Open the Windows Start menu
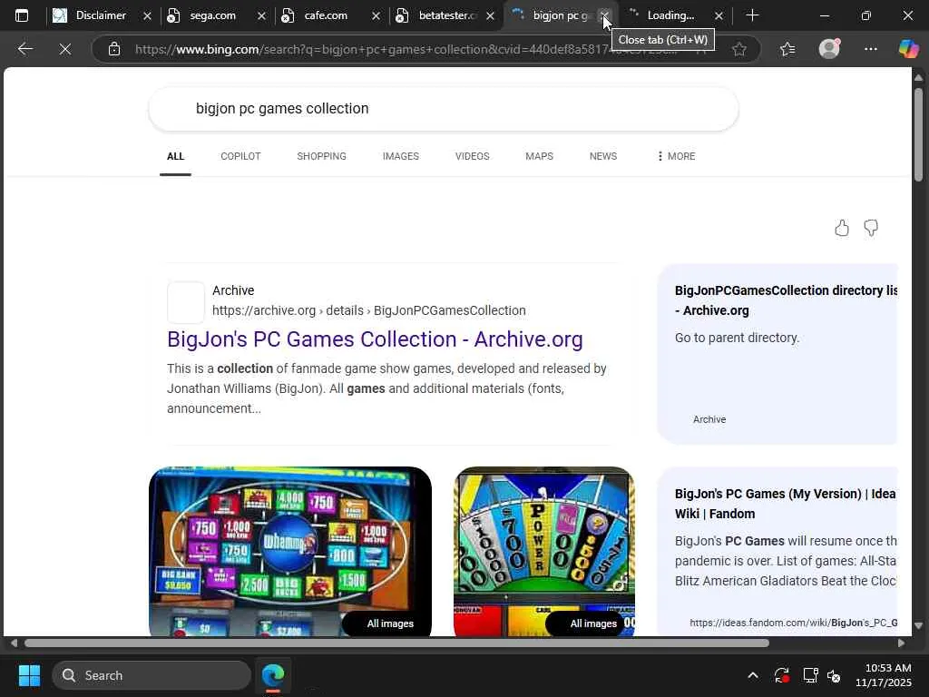The height and width of the screenshot is (697, 929). pyautogui.click(x=29, y=675)
